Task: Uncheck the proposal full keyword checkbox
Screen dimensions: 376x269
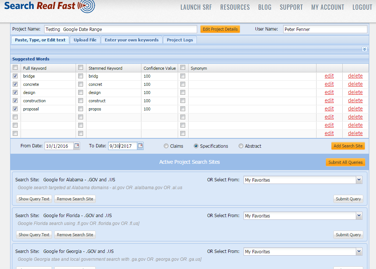Action: tap(15, 109)
